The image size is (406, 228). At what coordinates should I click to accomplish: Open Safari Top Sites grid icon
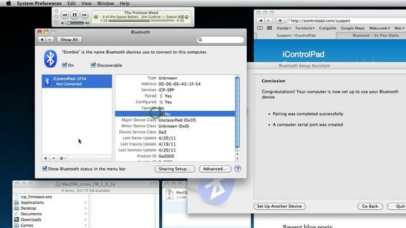point(269,28)
